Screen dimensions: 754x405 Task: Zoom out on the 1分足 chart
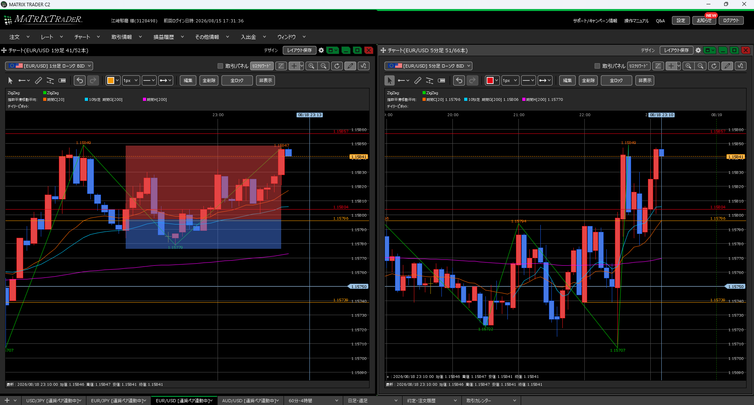point(324,66)
